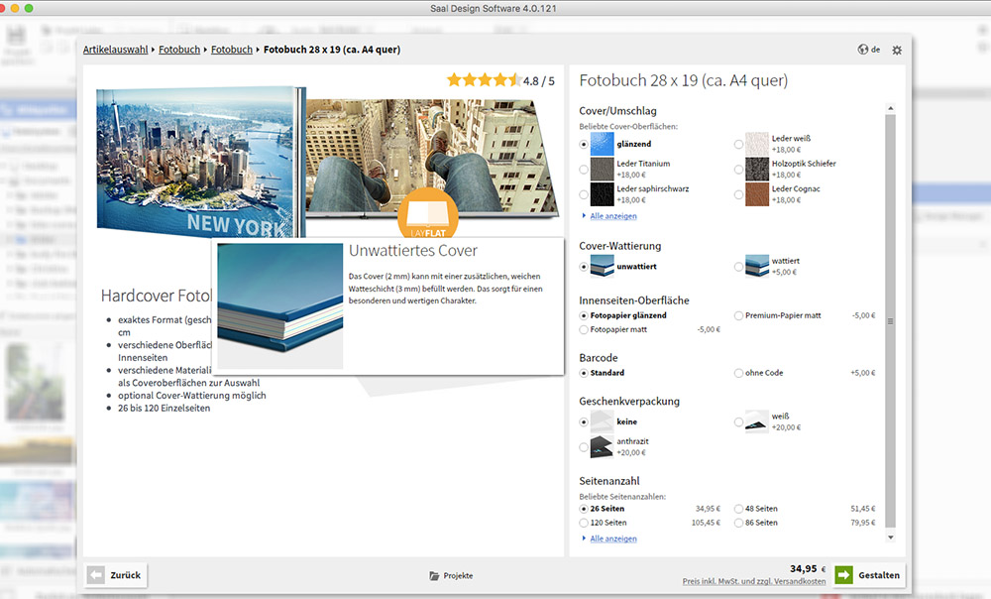991x599 pixels.
Task: Select 120 Seiten page count
Action: [x=584, y=523]
